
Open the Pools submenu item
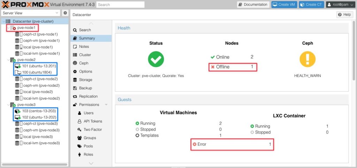tap(91, 146)
